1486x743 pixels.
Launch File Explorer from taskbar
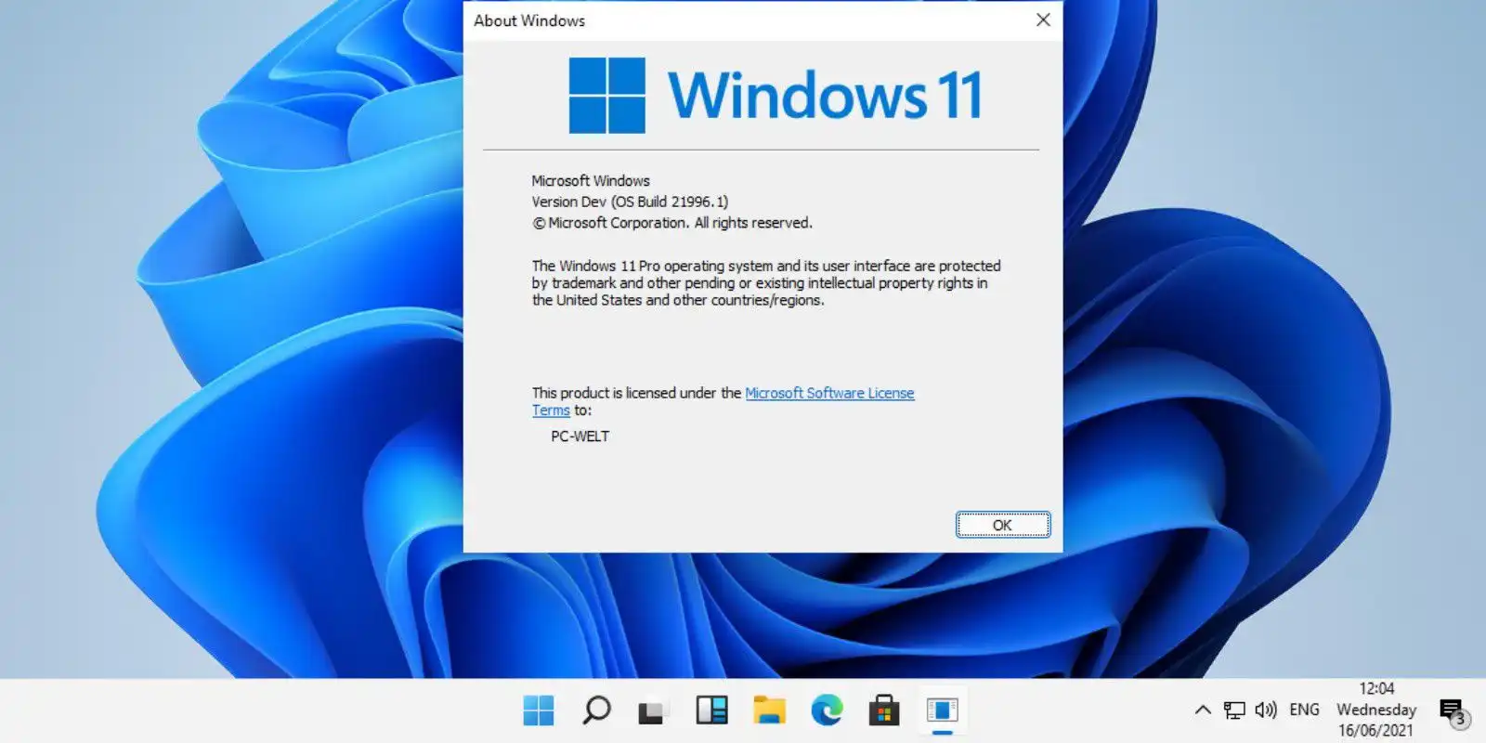[769, 710]
